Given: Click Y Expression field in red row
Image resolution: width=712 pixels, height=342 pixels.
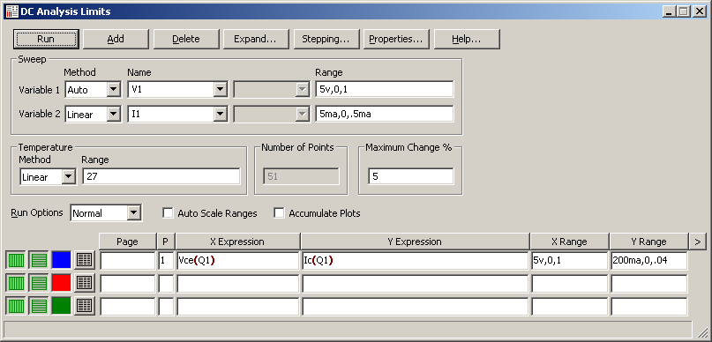Looking at the screenshot, I should (x=415, y=284).
